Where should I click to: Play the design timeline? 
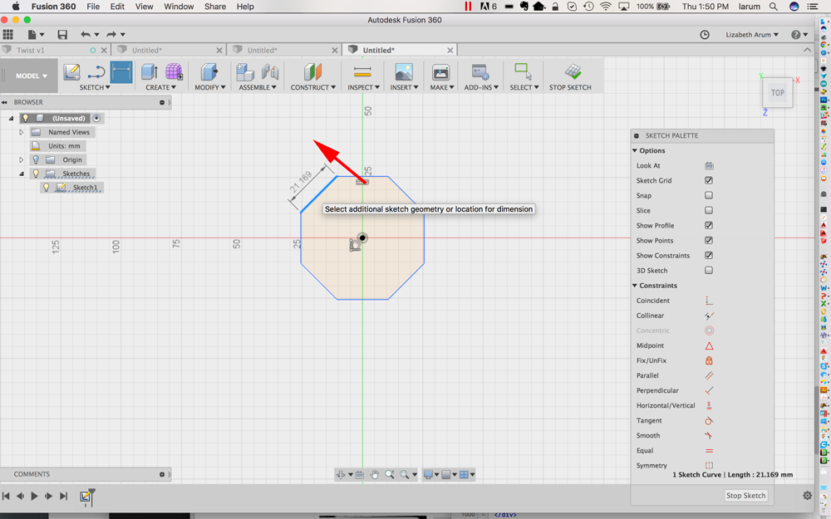[x=34, y=497]
